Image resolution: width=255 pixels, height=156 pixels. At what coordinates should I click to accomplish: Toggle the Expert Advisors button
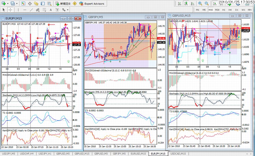pyautogui.click(x=92, y=4)
